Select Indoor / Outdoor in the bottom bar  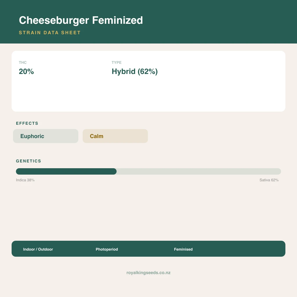[x=38, y=249]
